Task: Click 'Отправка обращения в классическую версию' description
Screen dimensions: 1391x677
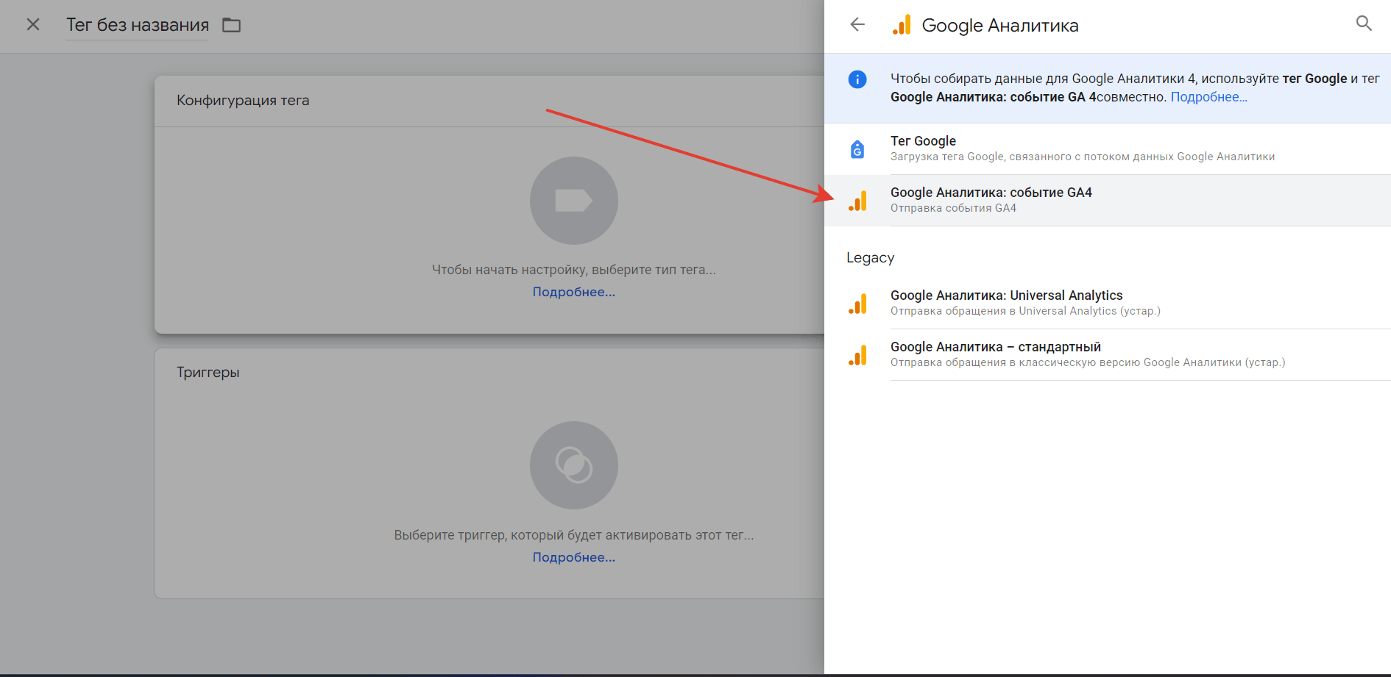Action: coord(1088,362)
